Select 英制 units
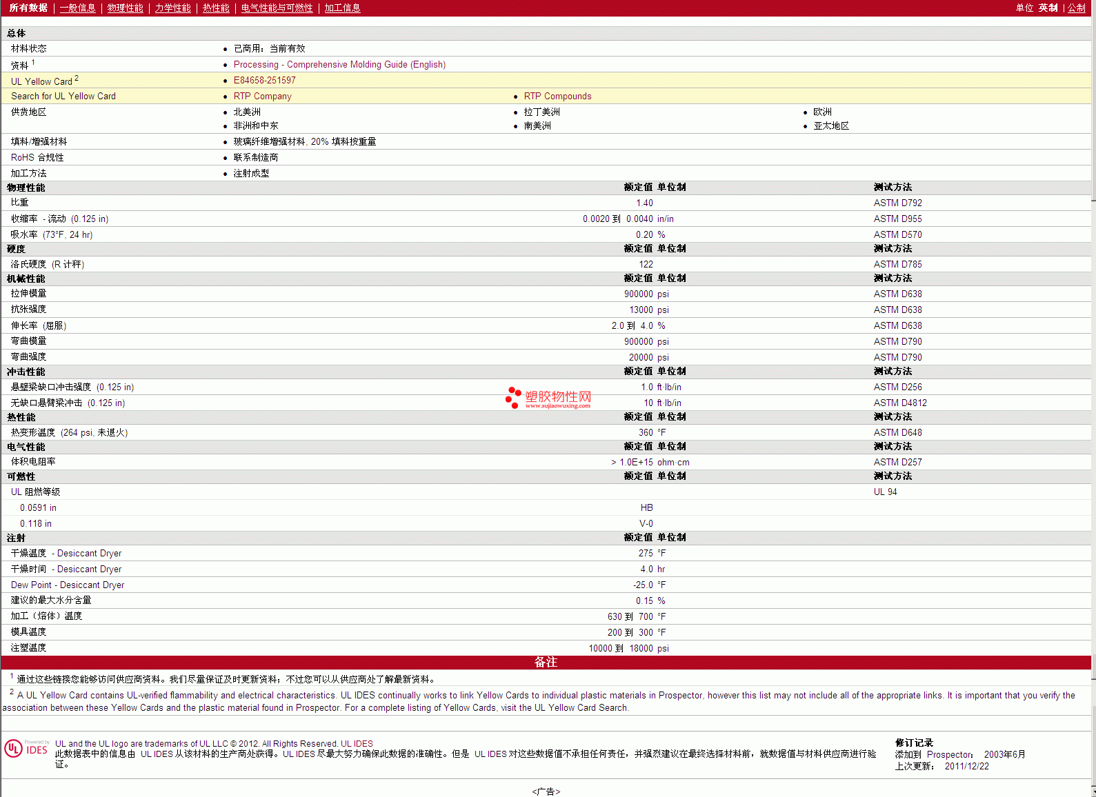Image resolution: width=1096 pixels, height=797 pixels. [1048, 8]
